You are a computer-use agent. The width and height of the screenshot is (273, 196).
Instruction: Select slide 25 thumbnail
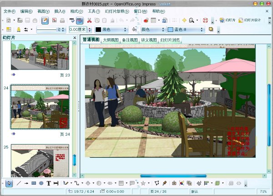40,161
